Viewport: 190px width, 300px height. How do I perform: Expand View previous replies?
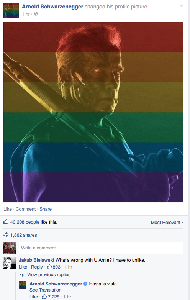click(49, 275)
